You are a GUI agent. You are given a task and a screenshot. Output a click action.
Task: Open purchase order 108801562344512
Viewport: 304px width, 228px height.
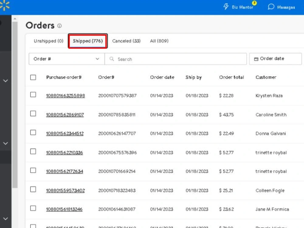click(65, 133)
